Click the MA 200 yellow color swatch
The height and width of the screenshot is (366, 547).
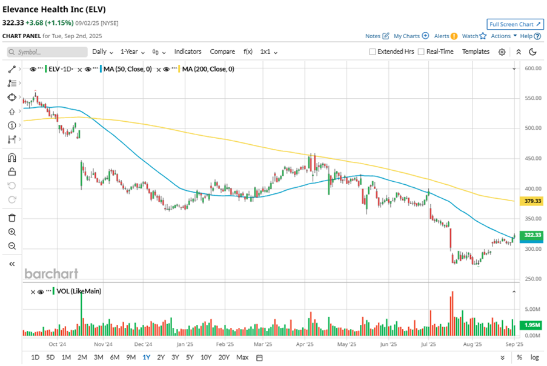[x=179, y=69]
